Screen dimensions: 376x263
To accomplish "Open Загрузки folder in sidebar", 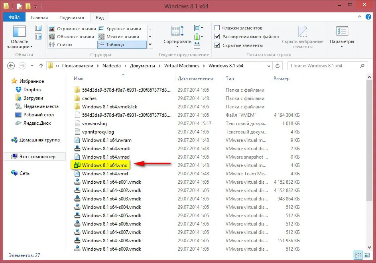I will [29, 98].
